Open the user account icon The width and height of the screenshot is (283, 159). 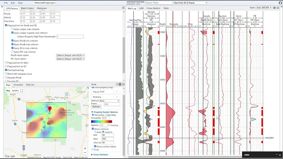[280, 3]
